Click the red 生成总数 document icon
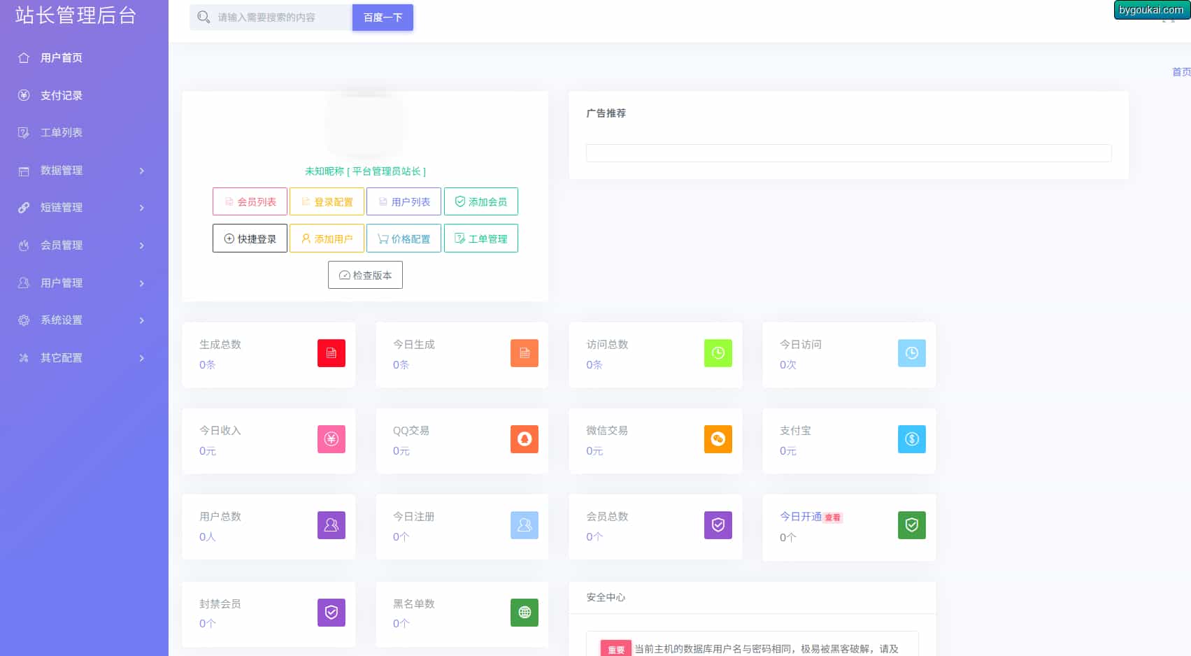Screen dimensions: 1191x656 [331, 353]
